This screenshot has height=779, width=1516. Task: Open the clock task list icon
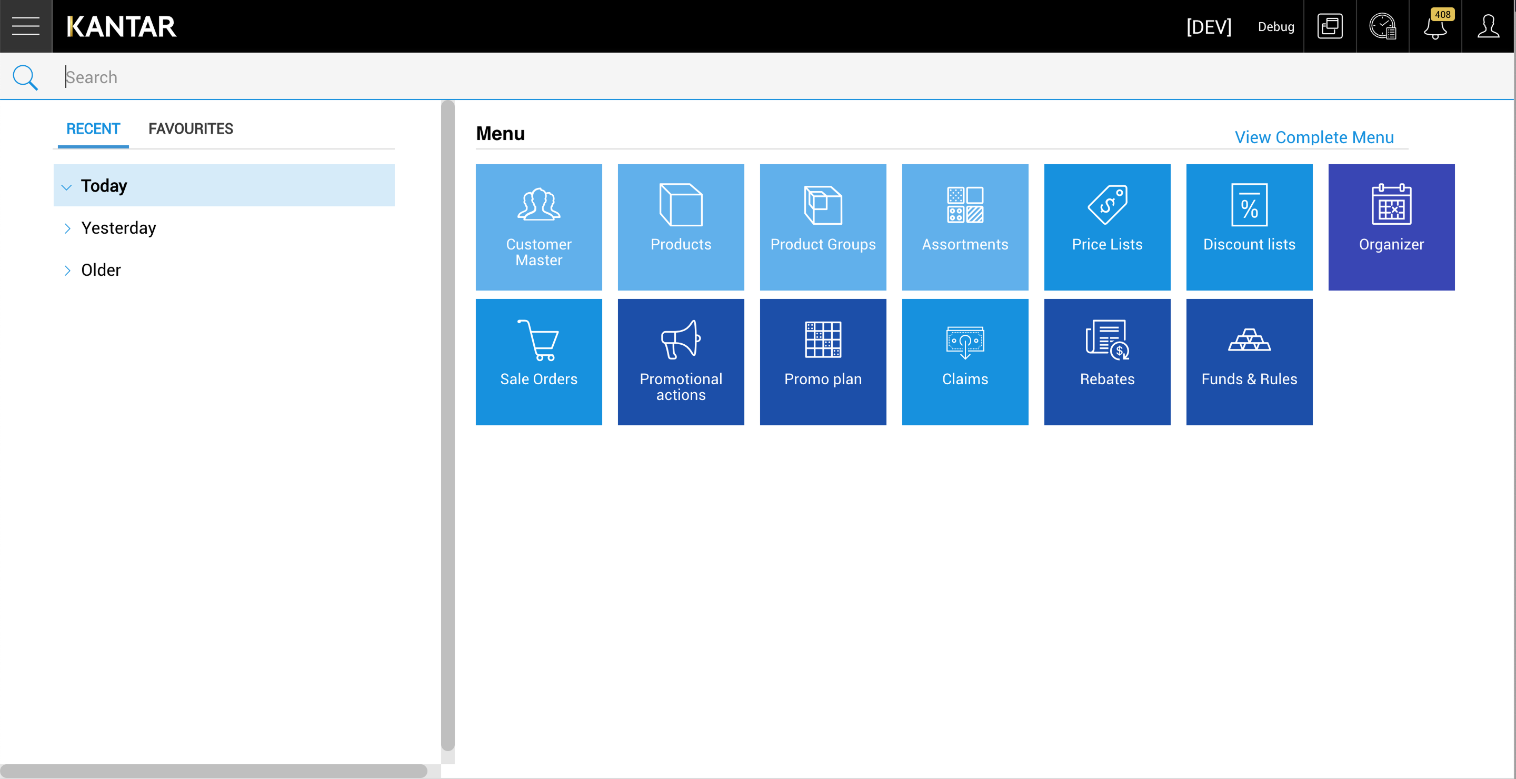click(1382, 26)
